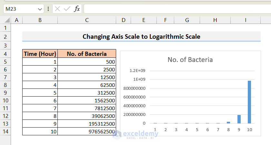Open the Name Box dropdown arrow
271x145 pixels.
(40, 9)
